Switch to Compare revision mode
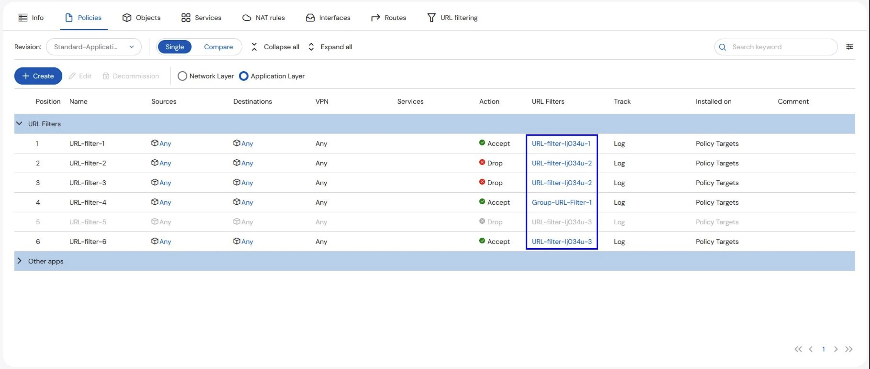The image size is (870, 369). [218, 47]
